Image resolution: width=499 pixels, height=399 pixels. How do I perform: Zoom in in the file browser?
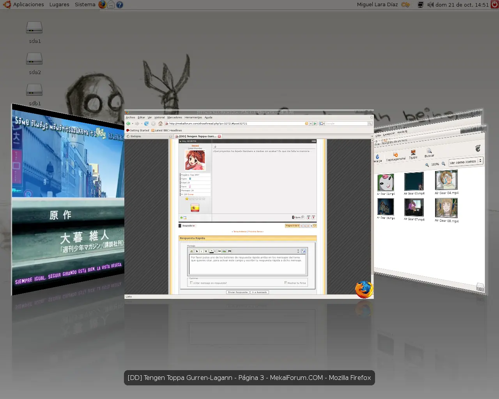click(443, 164)
